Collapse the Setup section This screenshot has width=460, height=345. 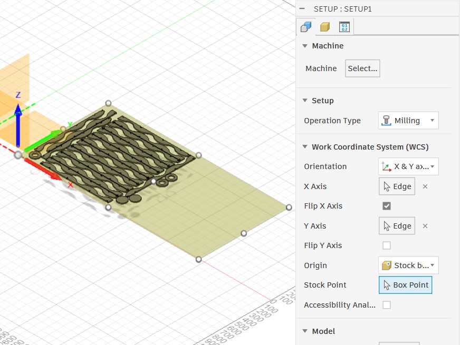[x=305, y=101]
